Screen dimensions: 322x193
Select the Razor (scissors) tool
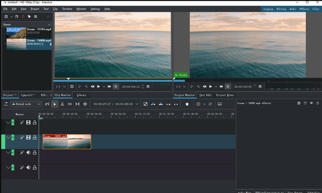pyautogui.click(x=62, y=104)
